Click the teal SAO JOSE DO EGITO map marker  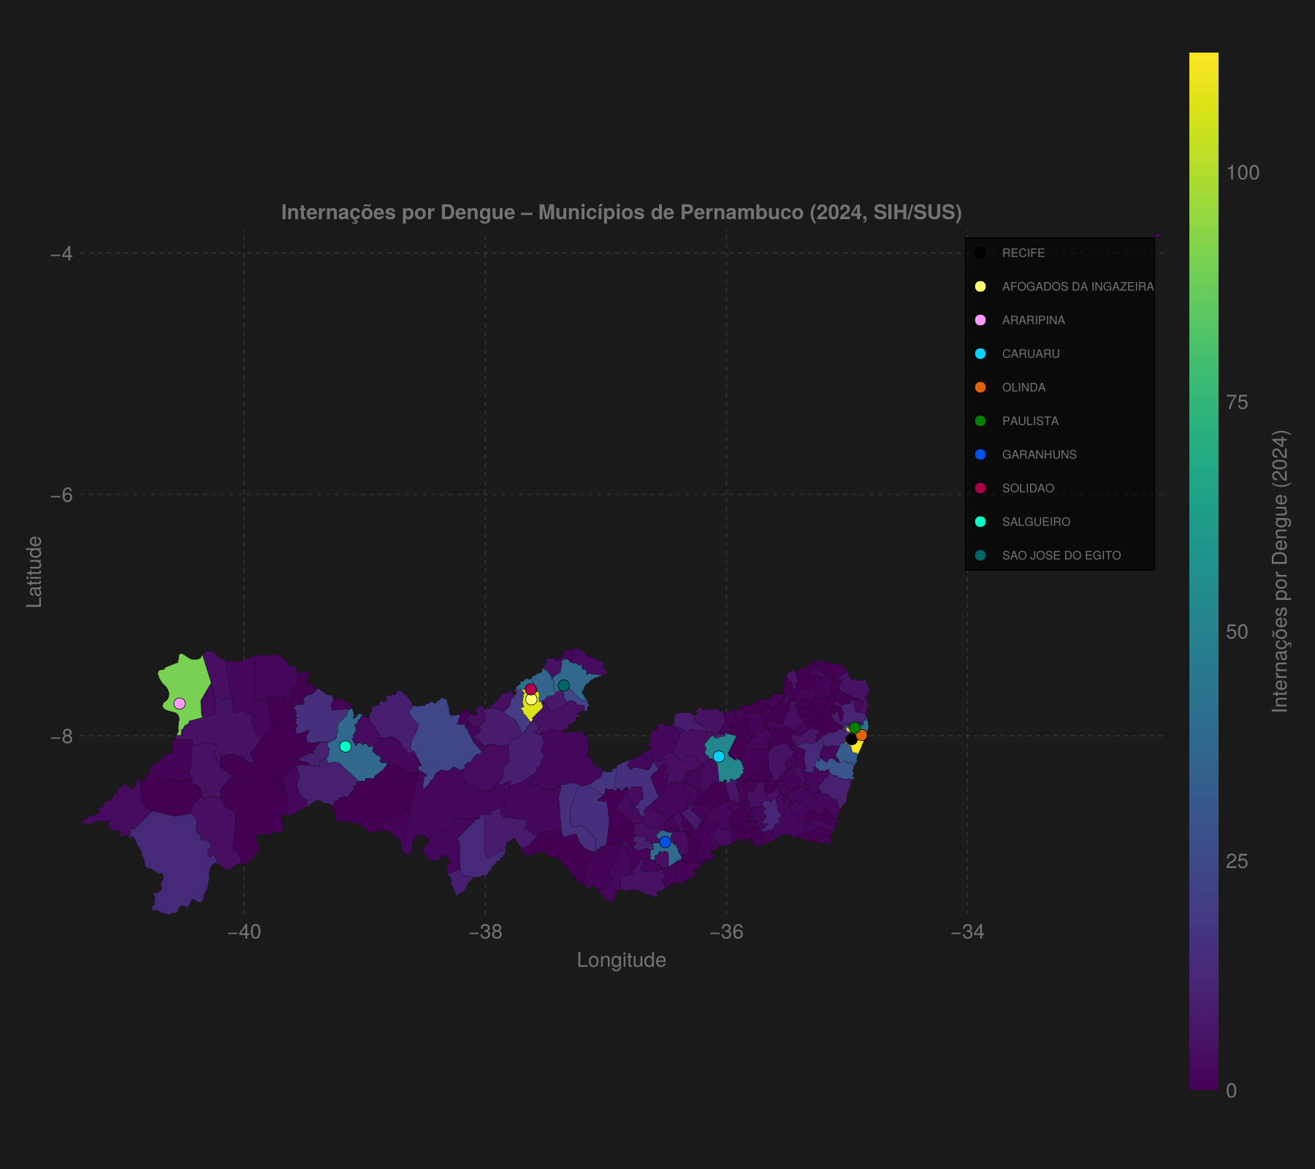click(563, 685)
